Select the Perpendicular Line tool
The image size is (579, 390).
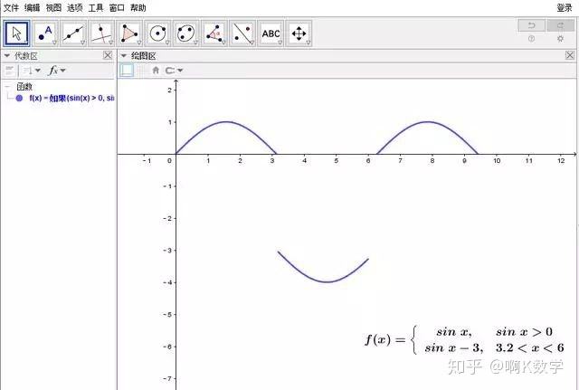tap(101, 33)
